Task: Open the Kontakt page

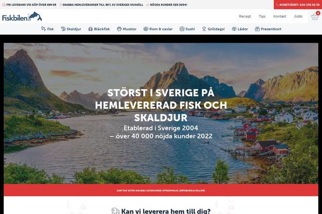Action: [x=280, y=17]
